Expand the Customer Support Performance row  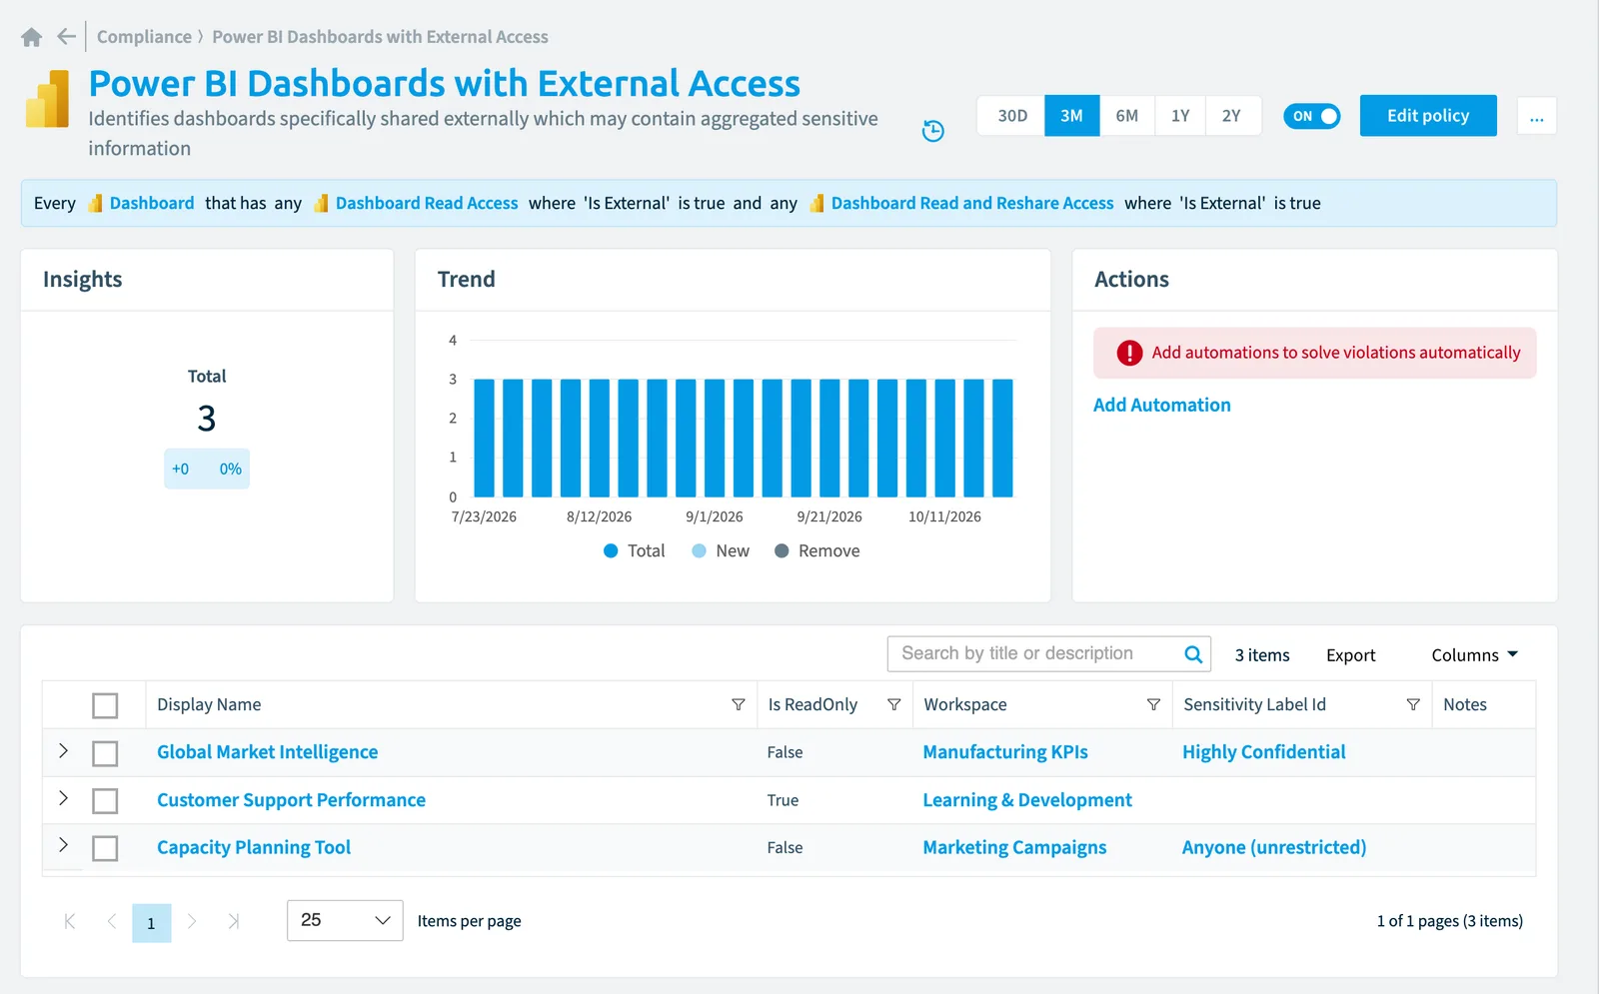tap(63, 798)
